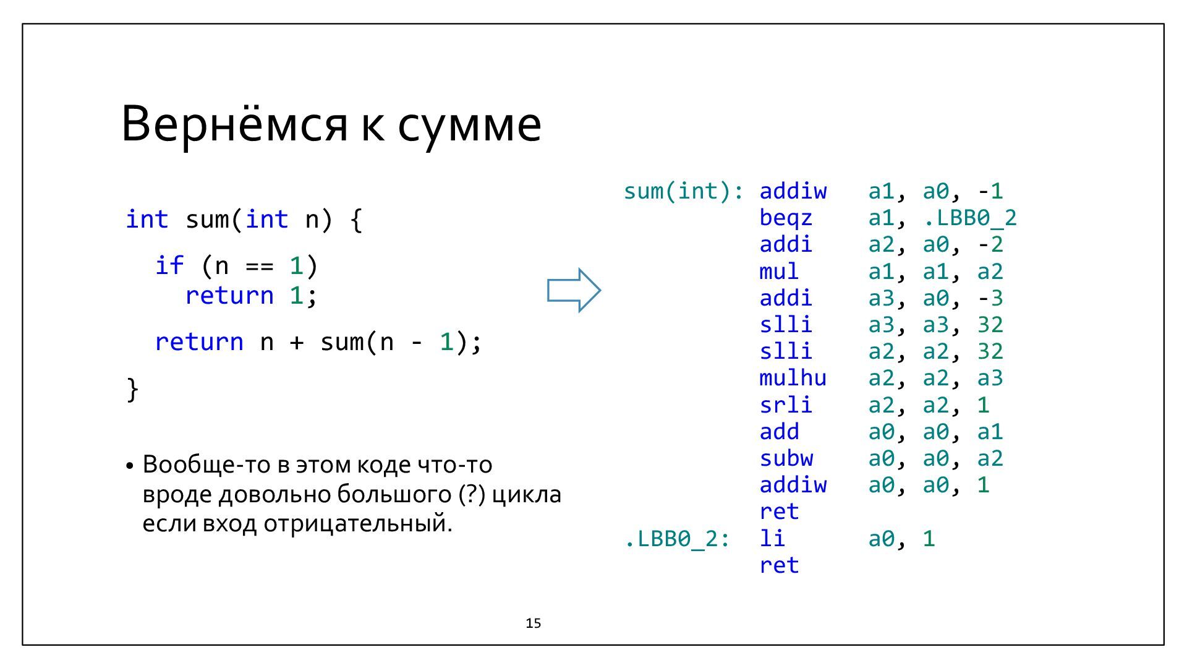1187x668 pixels.
Task: Click the right-pointing arrow shape
Action: (574, 290)
